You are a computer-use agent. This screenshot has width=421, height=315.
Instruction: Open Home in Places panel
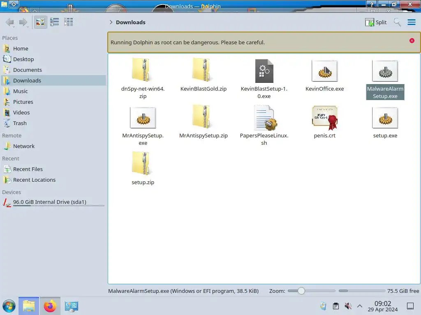53,48
